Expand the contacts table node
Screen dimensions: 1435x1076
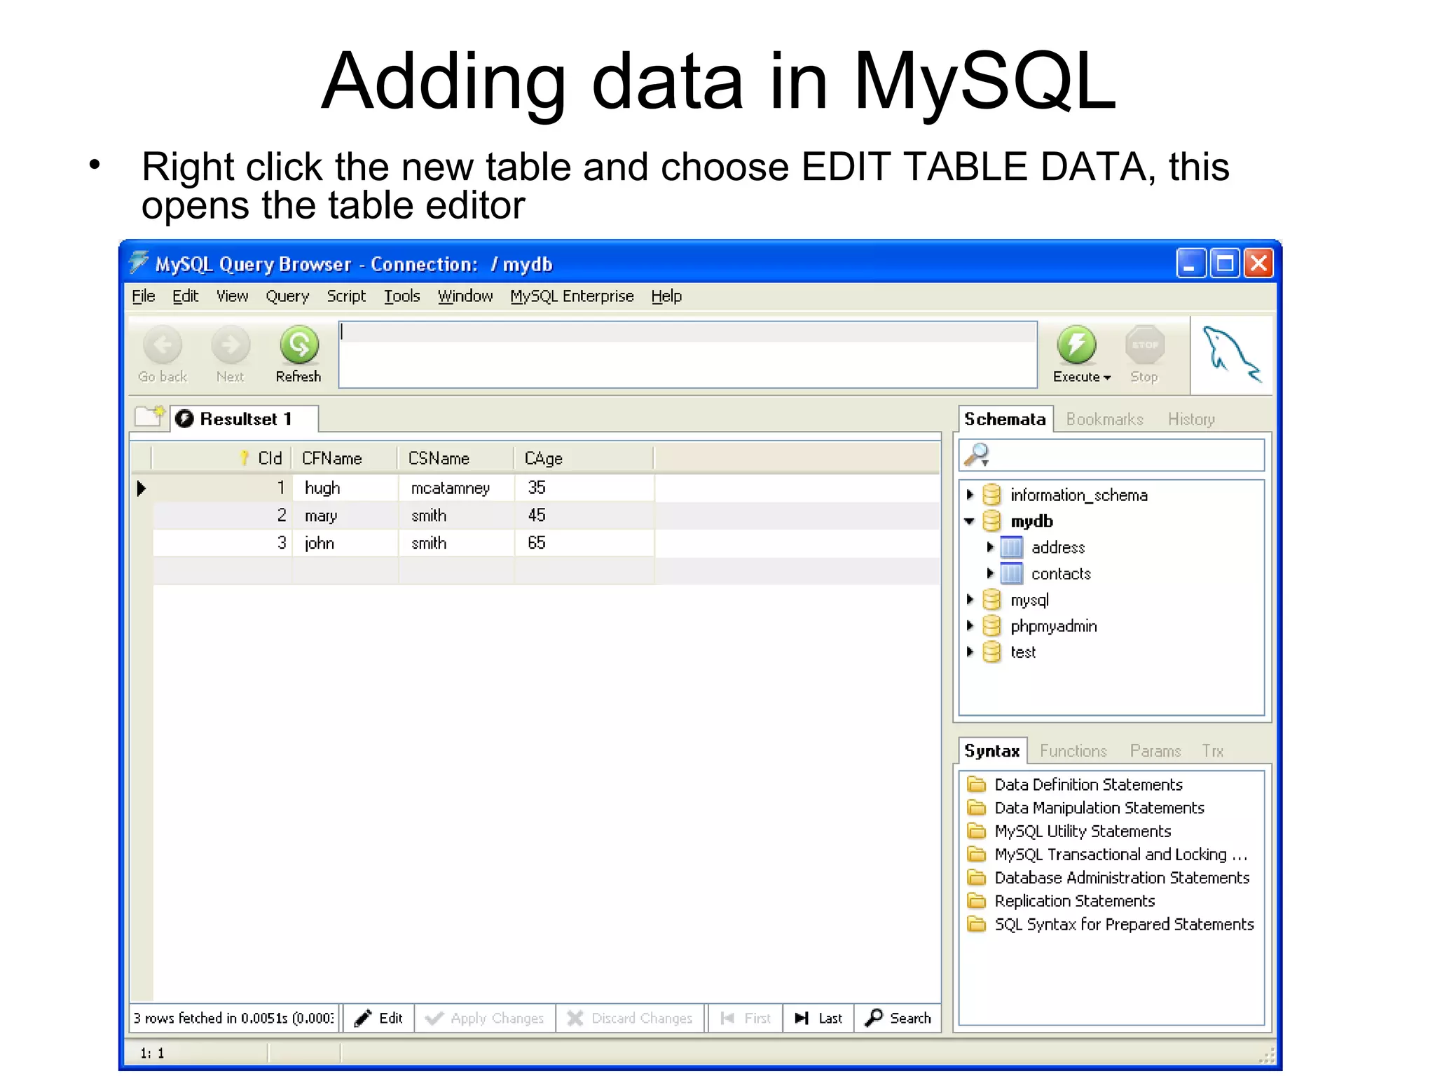coord(990,574)
